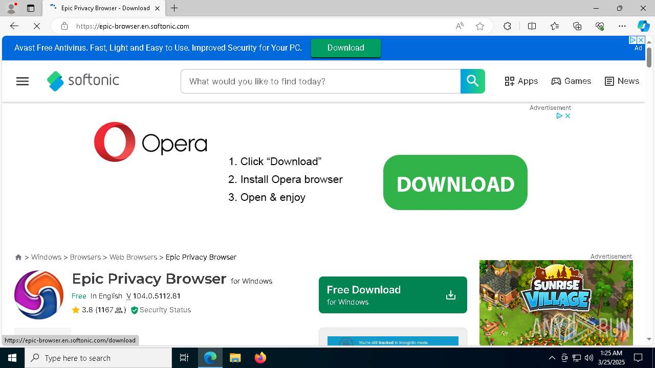Close the Opera advertisement
The height and width of the screenshot is (368, 655).
pyautogui.click(x=567, y=116)
